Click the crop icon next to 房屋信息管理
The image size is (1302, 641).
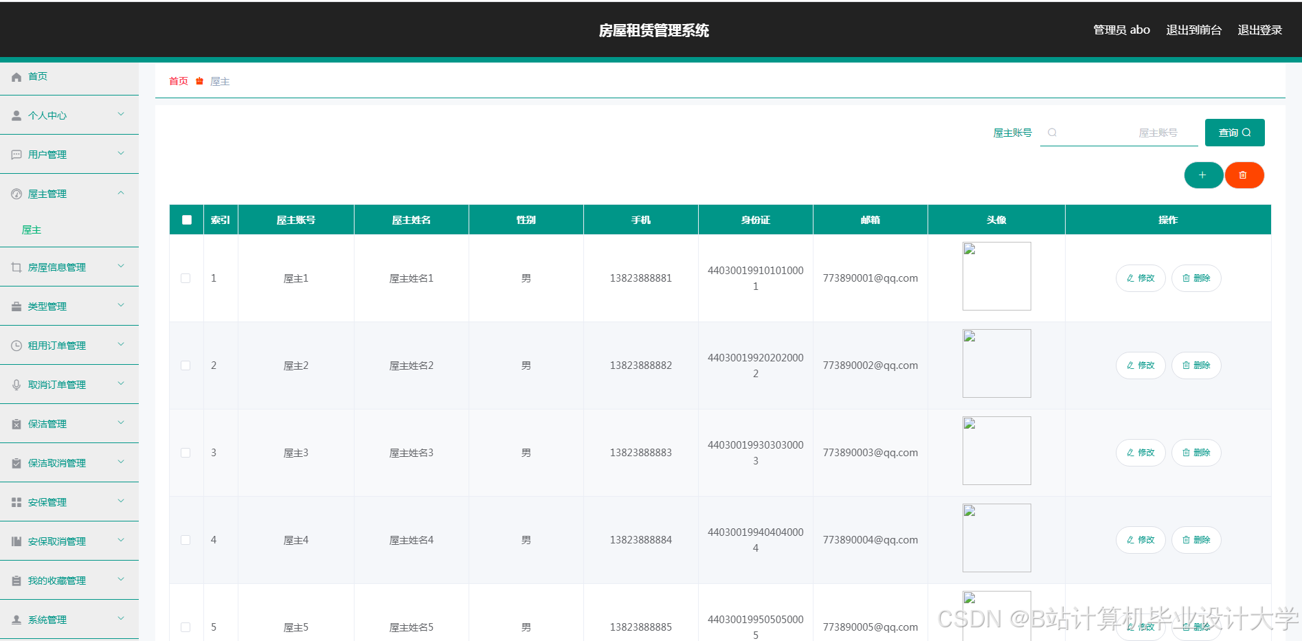point(16,268)
